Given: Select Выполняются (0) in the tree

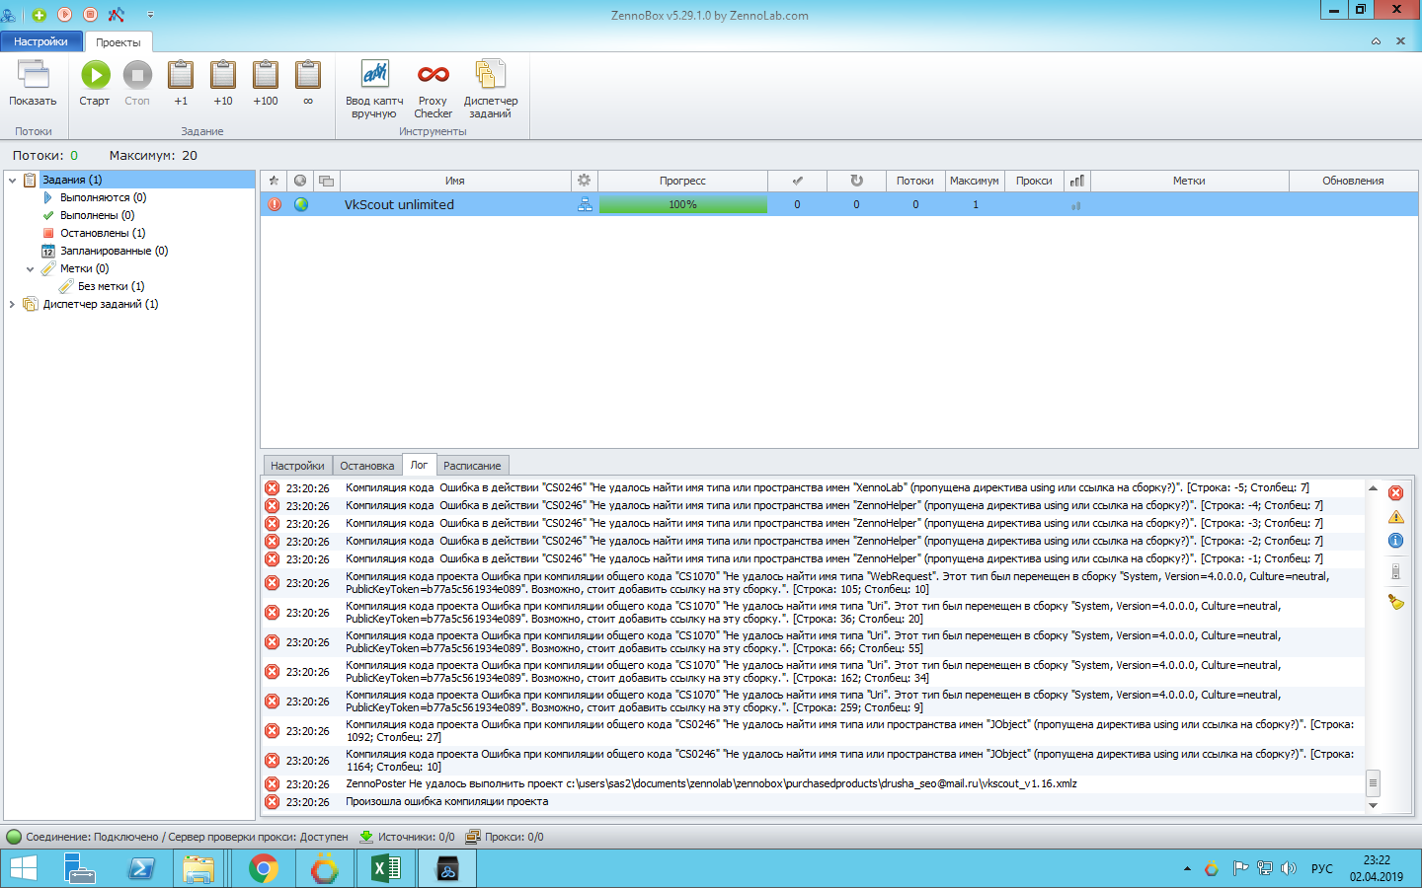Looking at the screenshot, I should coord(103,197).
